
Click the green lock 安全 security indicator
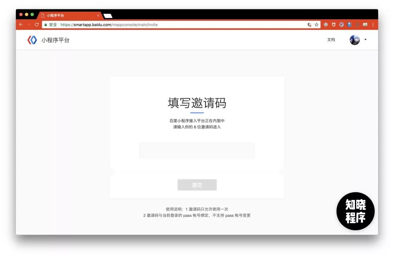pos(50,24)
